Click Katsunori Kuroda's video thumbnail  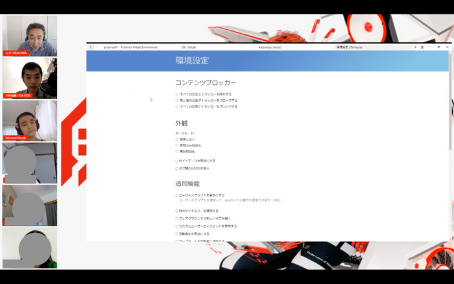tap(29, 119)
